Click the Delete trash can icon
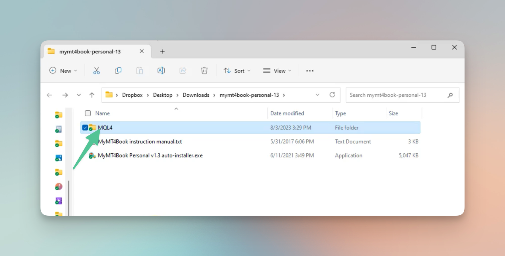Viewport: 505px width, 256px height. click(204, 70)
